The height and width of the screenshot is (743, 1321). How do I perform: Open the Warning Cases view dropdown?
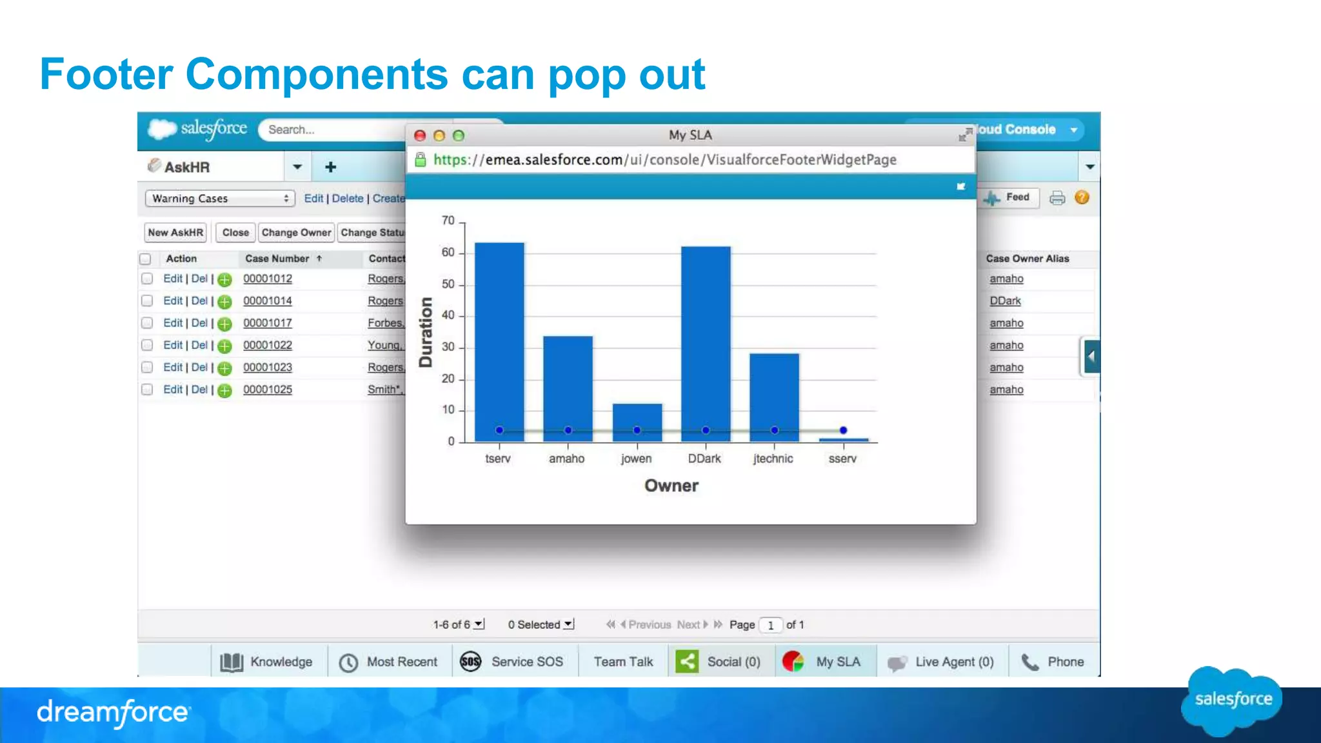click(x=220, y=199)
